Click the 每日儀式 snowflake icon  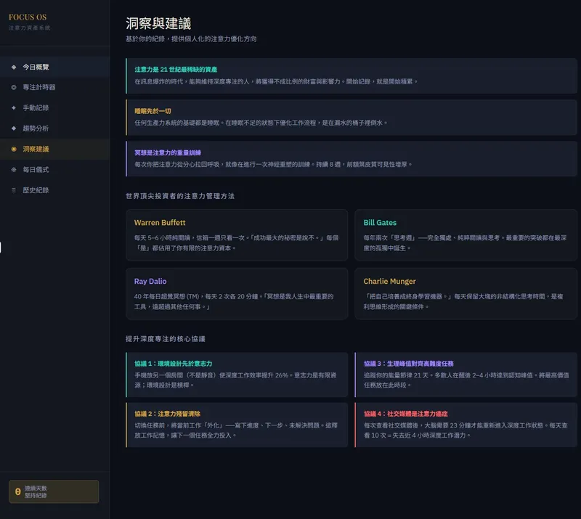point(14,170)
